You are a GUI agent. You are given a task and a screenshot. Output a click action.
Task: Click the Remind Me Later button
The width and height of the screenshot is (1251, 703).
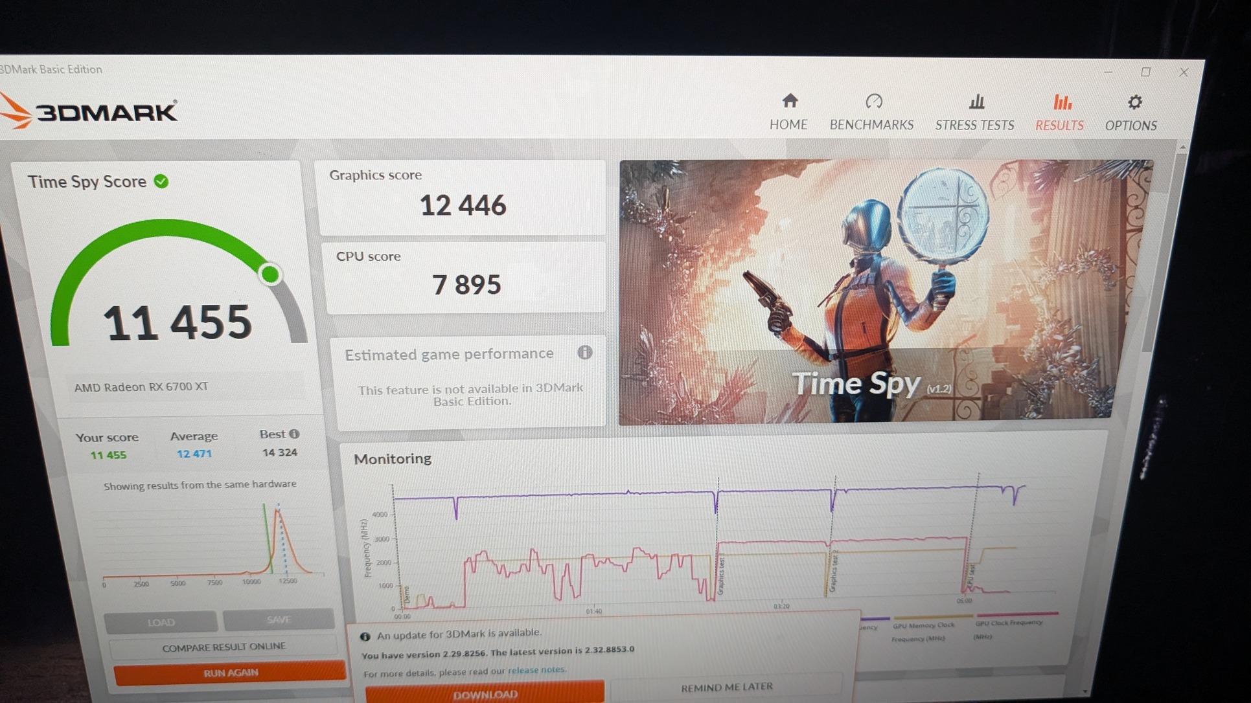pyautogui.click(x=726, y=687)
